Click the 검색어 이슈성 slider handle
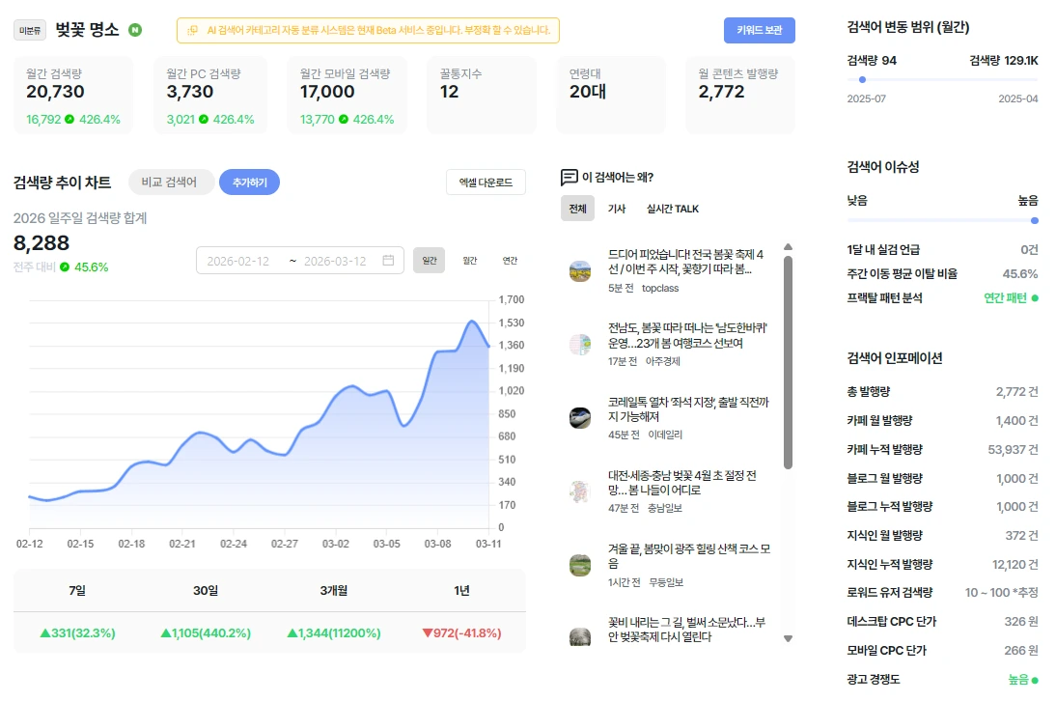The height and width of the screenshot is (702, 1056). 1035,220
